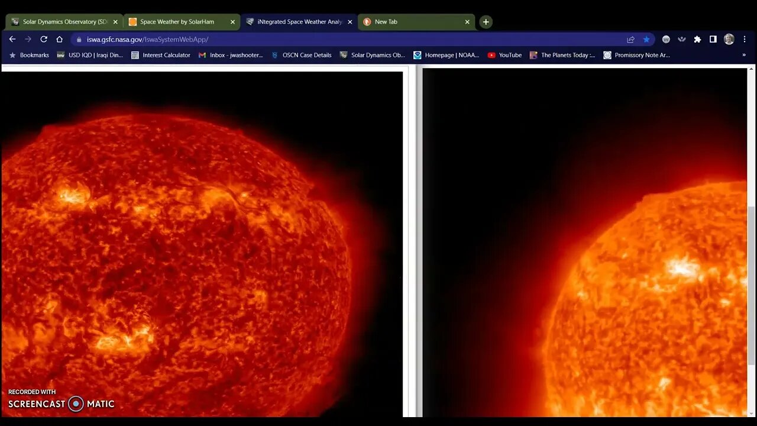Open the OSCN Case Details bookmark
The height and width of the screenshot is (426, 757).
302,55
